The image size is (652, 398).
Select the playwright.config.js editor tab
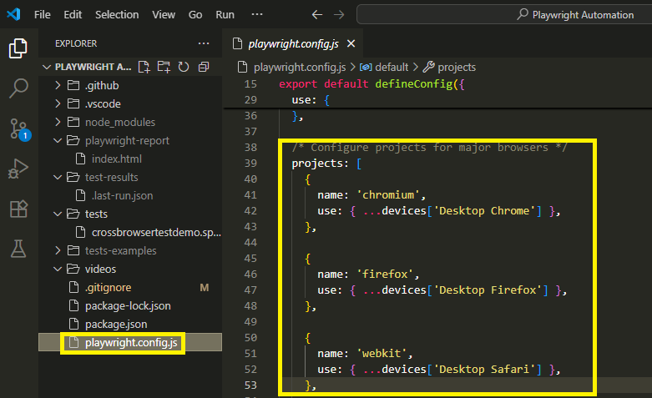(x=293, y=43)
